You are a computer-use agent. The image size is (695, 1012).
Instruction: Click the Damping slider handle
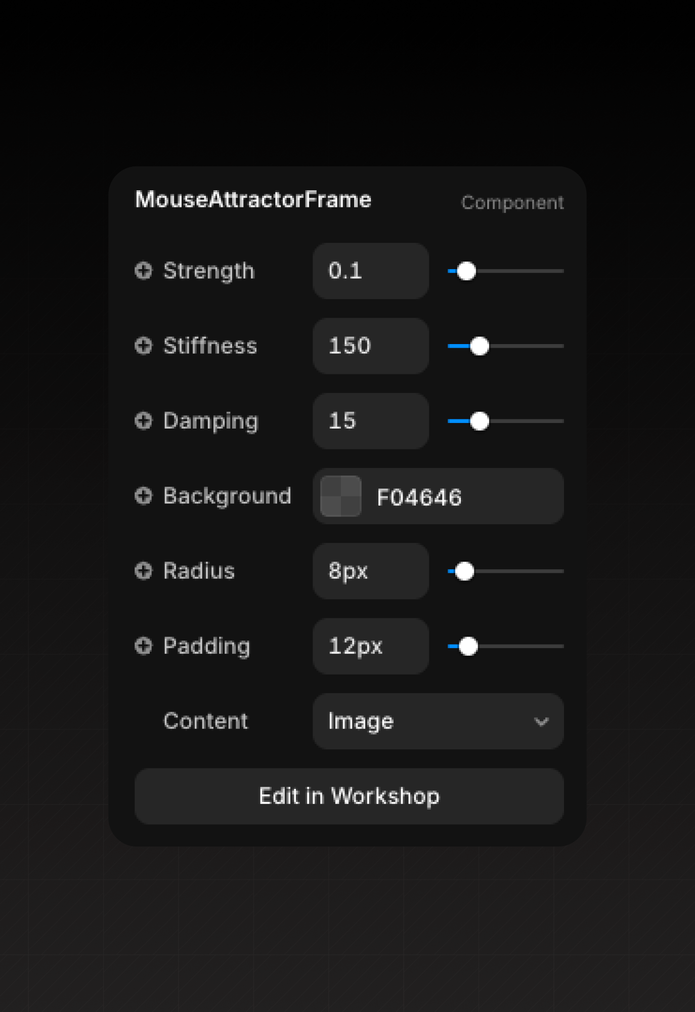[x=479, y=421]
